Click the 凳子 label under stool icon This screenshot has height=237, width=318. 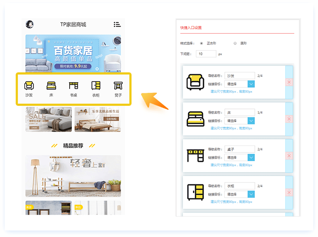click(118, 95)
